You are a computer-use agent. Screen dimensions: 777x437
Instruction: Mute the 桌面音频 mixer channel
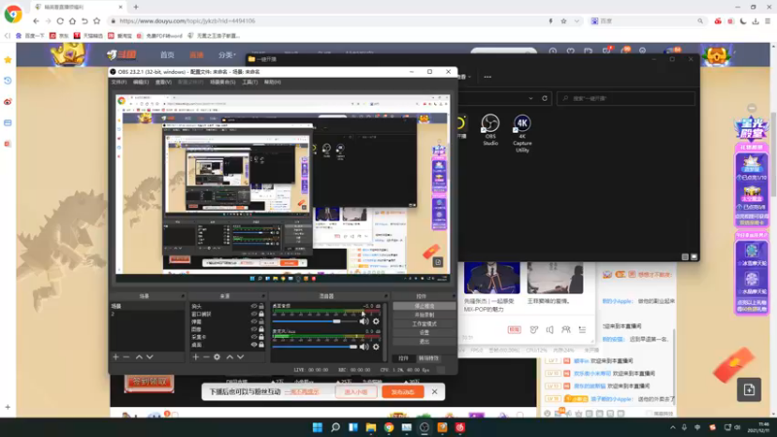[364, 321]
